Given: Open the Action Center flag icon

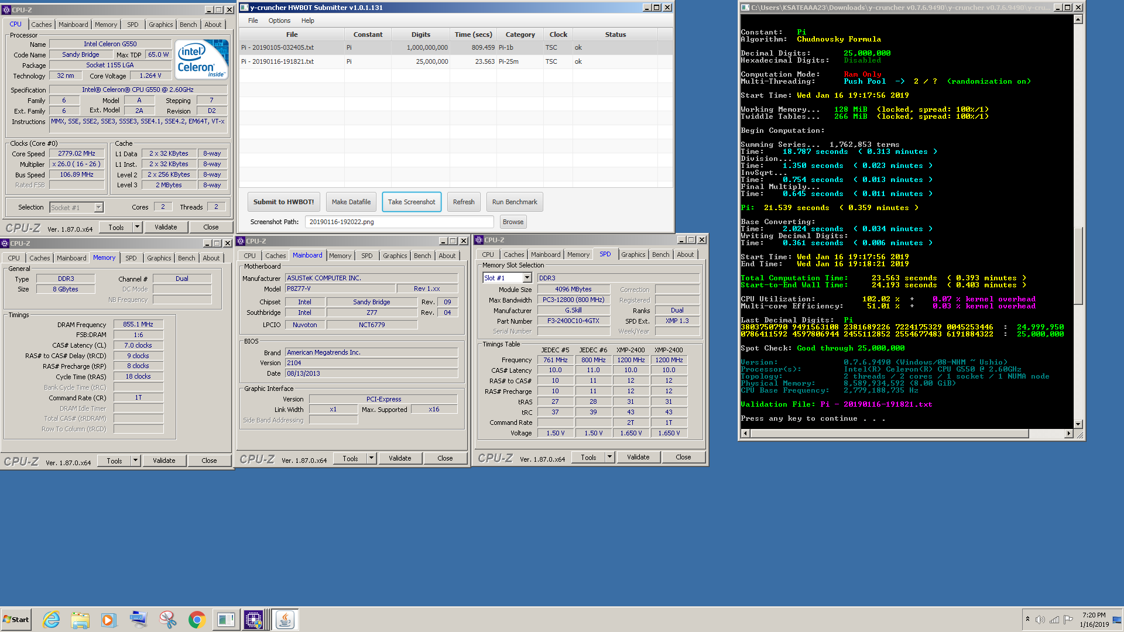Looking at the screenshot, I should (x=1068, y=620).
